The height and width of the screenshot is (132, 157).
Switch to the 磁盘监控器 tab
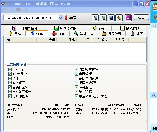tap(65, 28)
